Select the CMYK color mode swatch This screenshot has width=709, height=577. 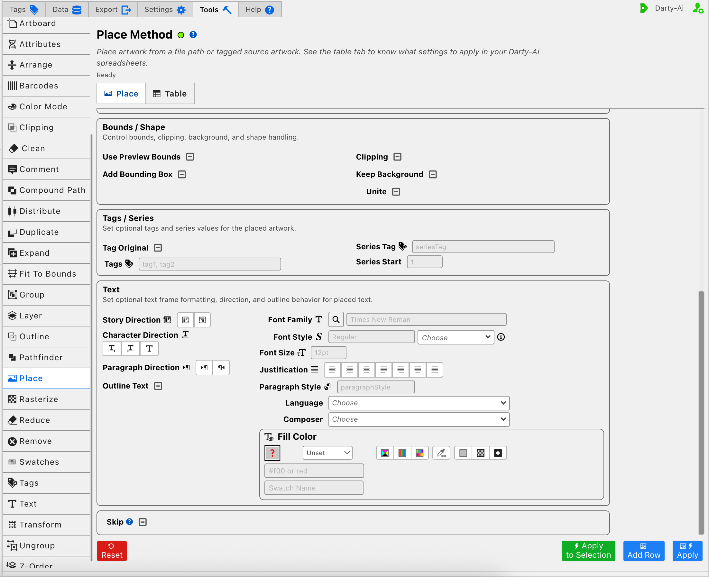pos(385,453)
